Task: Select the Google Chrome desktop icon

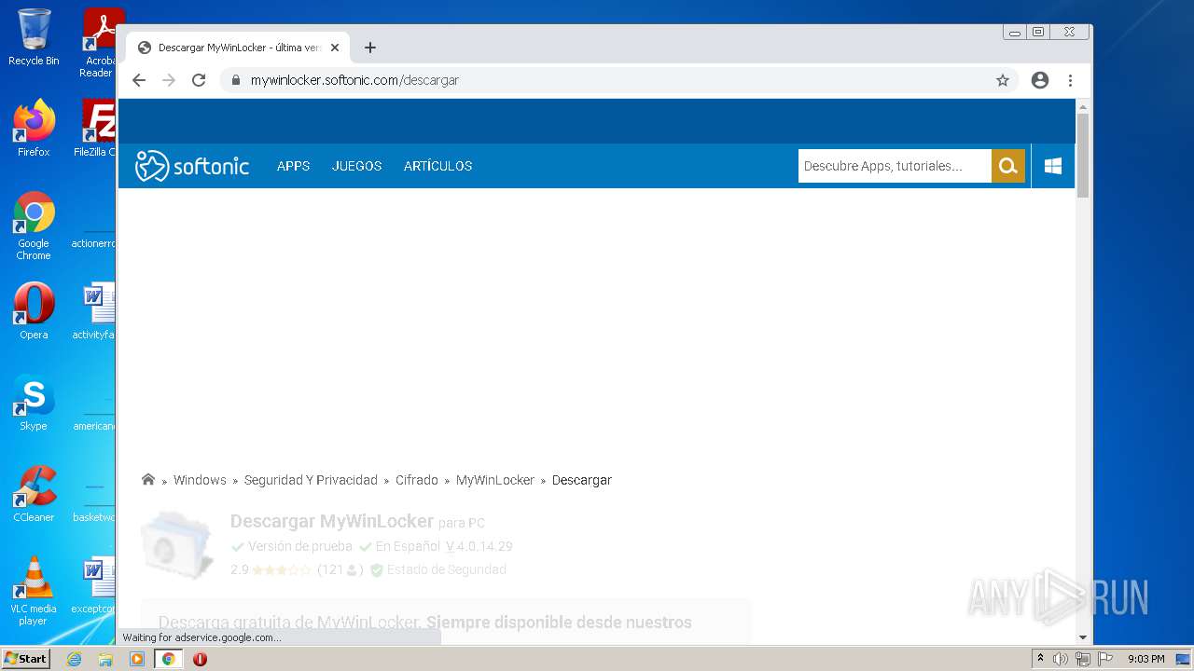Action: click(x=34, y=226)
